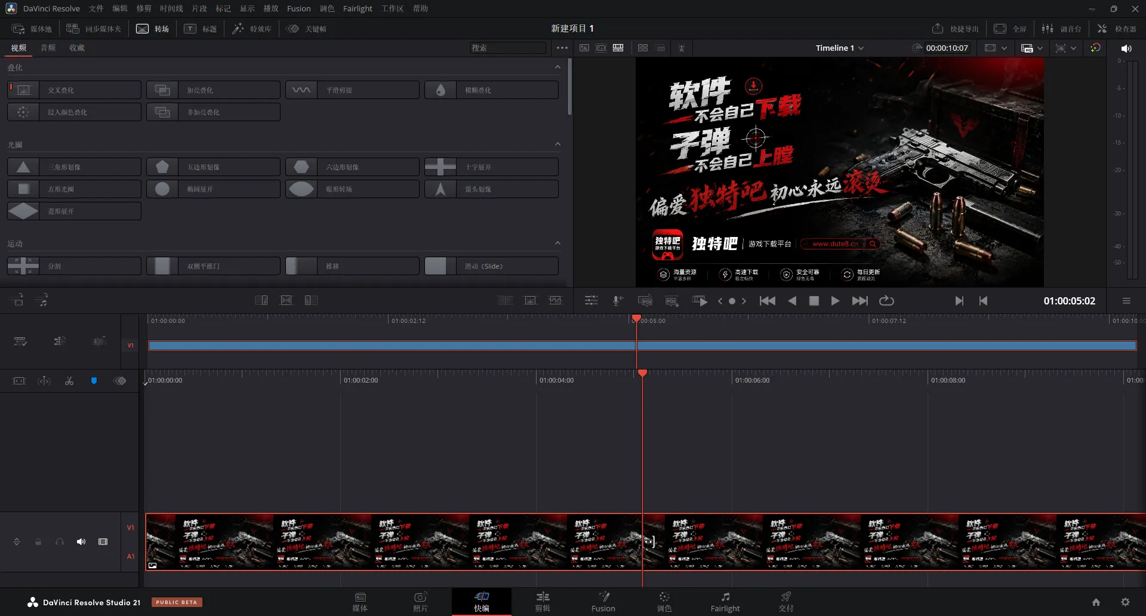
Task: Select the 菱形展开 diamond iris transition
Action: pyautogui.click(x=74, y=211)
